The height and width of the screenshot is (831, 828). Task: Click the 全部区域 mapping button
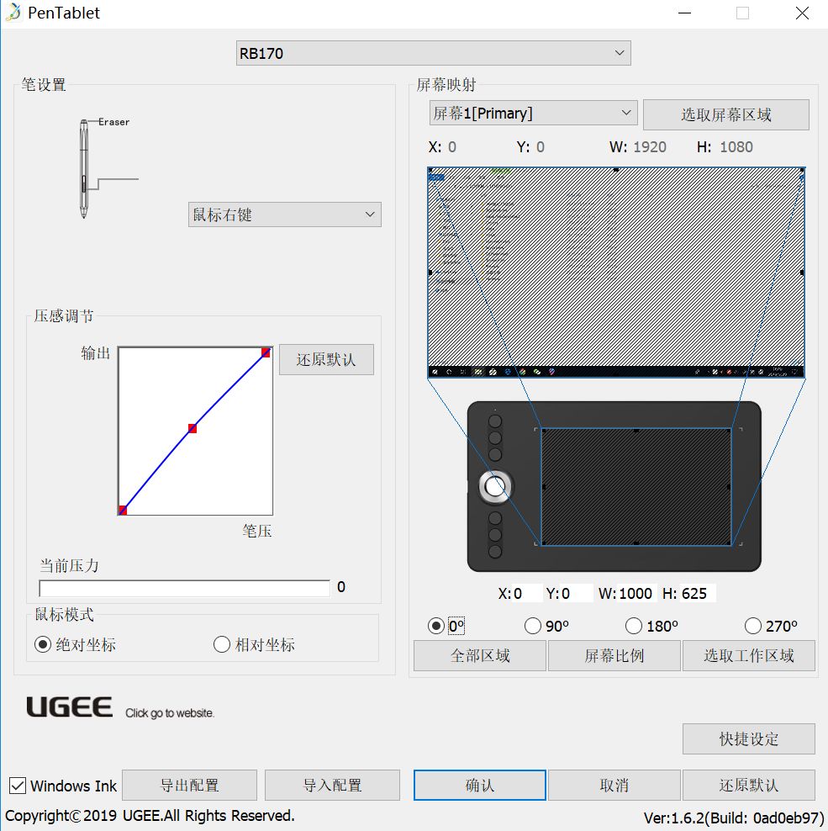point(479,655)
